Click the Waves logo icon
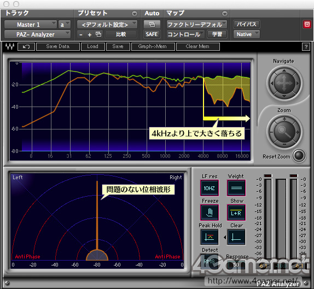The height and width of the screenshot is (289, 314). [10, 46]
